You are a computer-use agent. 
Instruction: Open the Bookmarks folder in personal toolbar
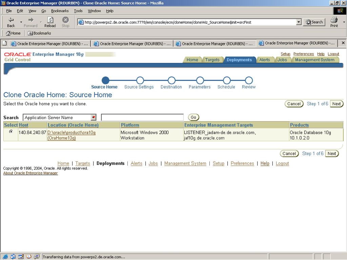39,33
